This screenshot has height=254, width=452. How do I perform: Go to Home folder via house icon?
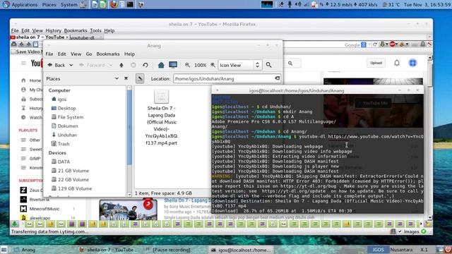coord(161,65)
